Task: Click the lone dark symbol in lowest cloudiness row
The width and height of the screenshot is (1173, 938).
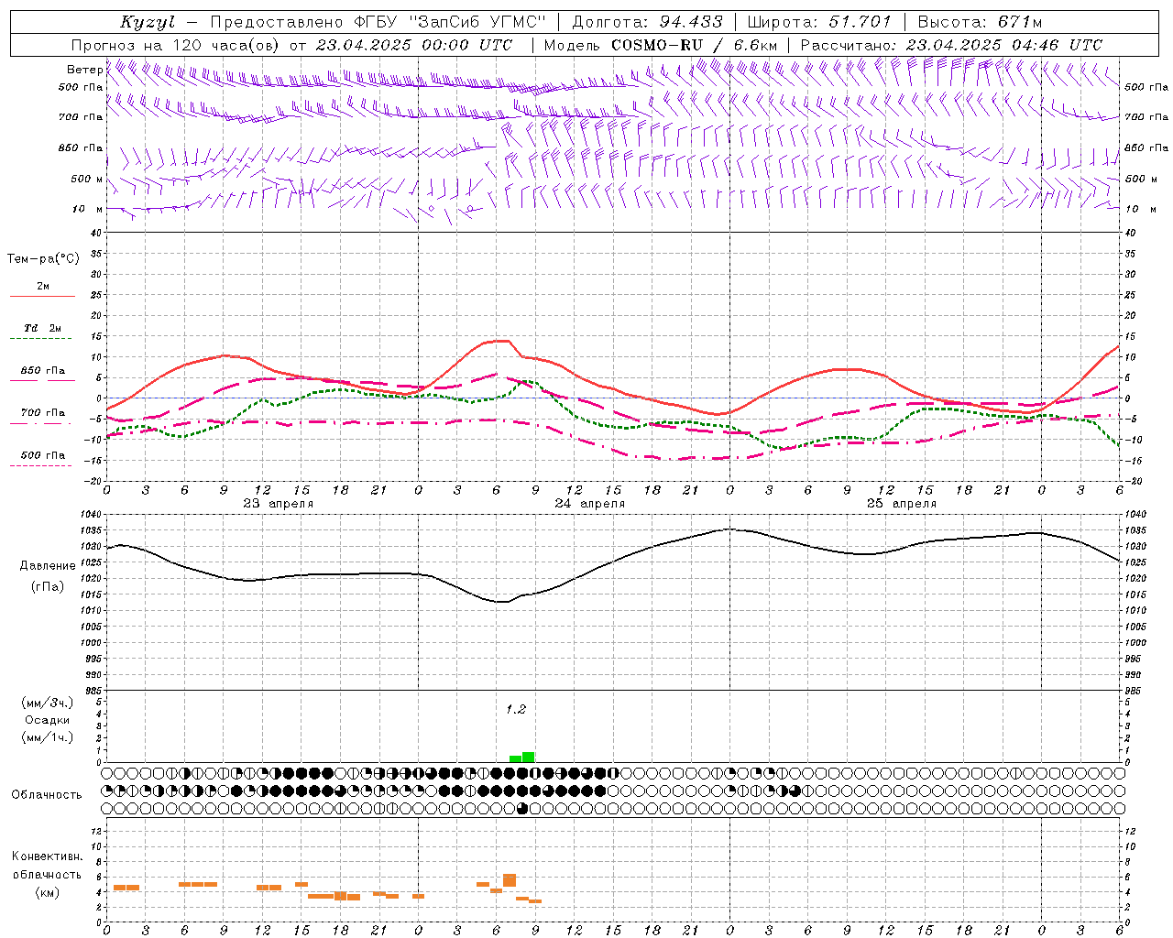Action: (x=522, y=808)
